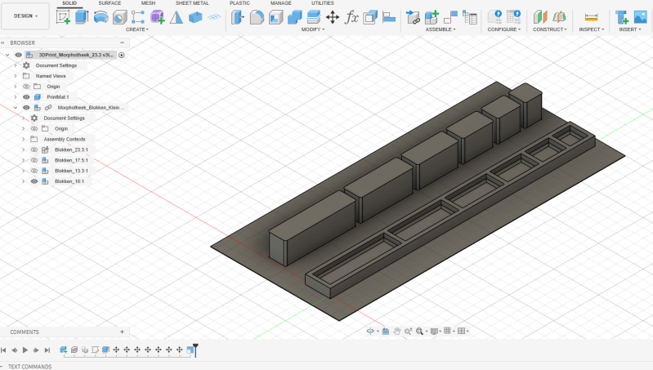Select the Revolve tool
This screenshot has height=370, width=653.
(101, 17)
